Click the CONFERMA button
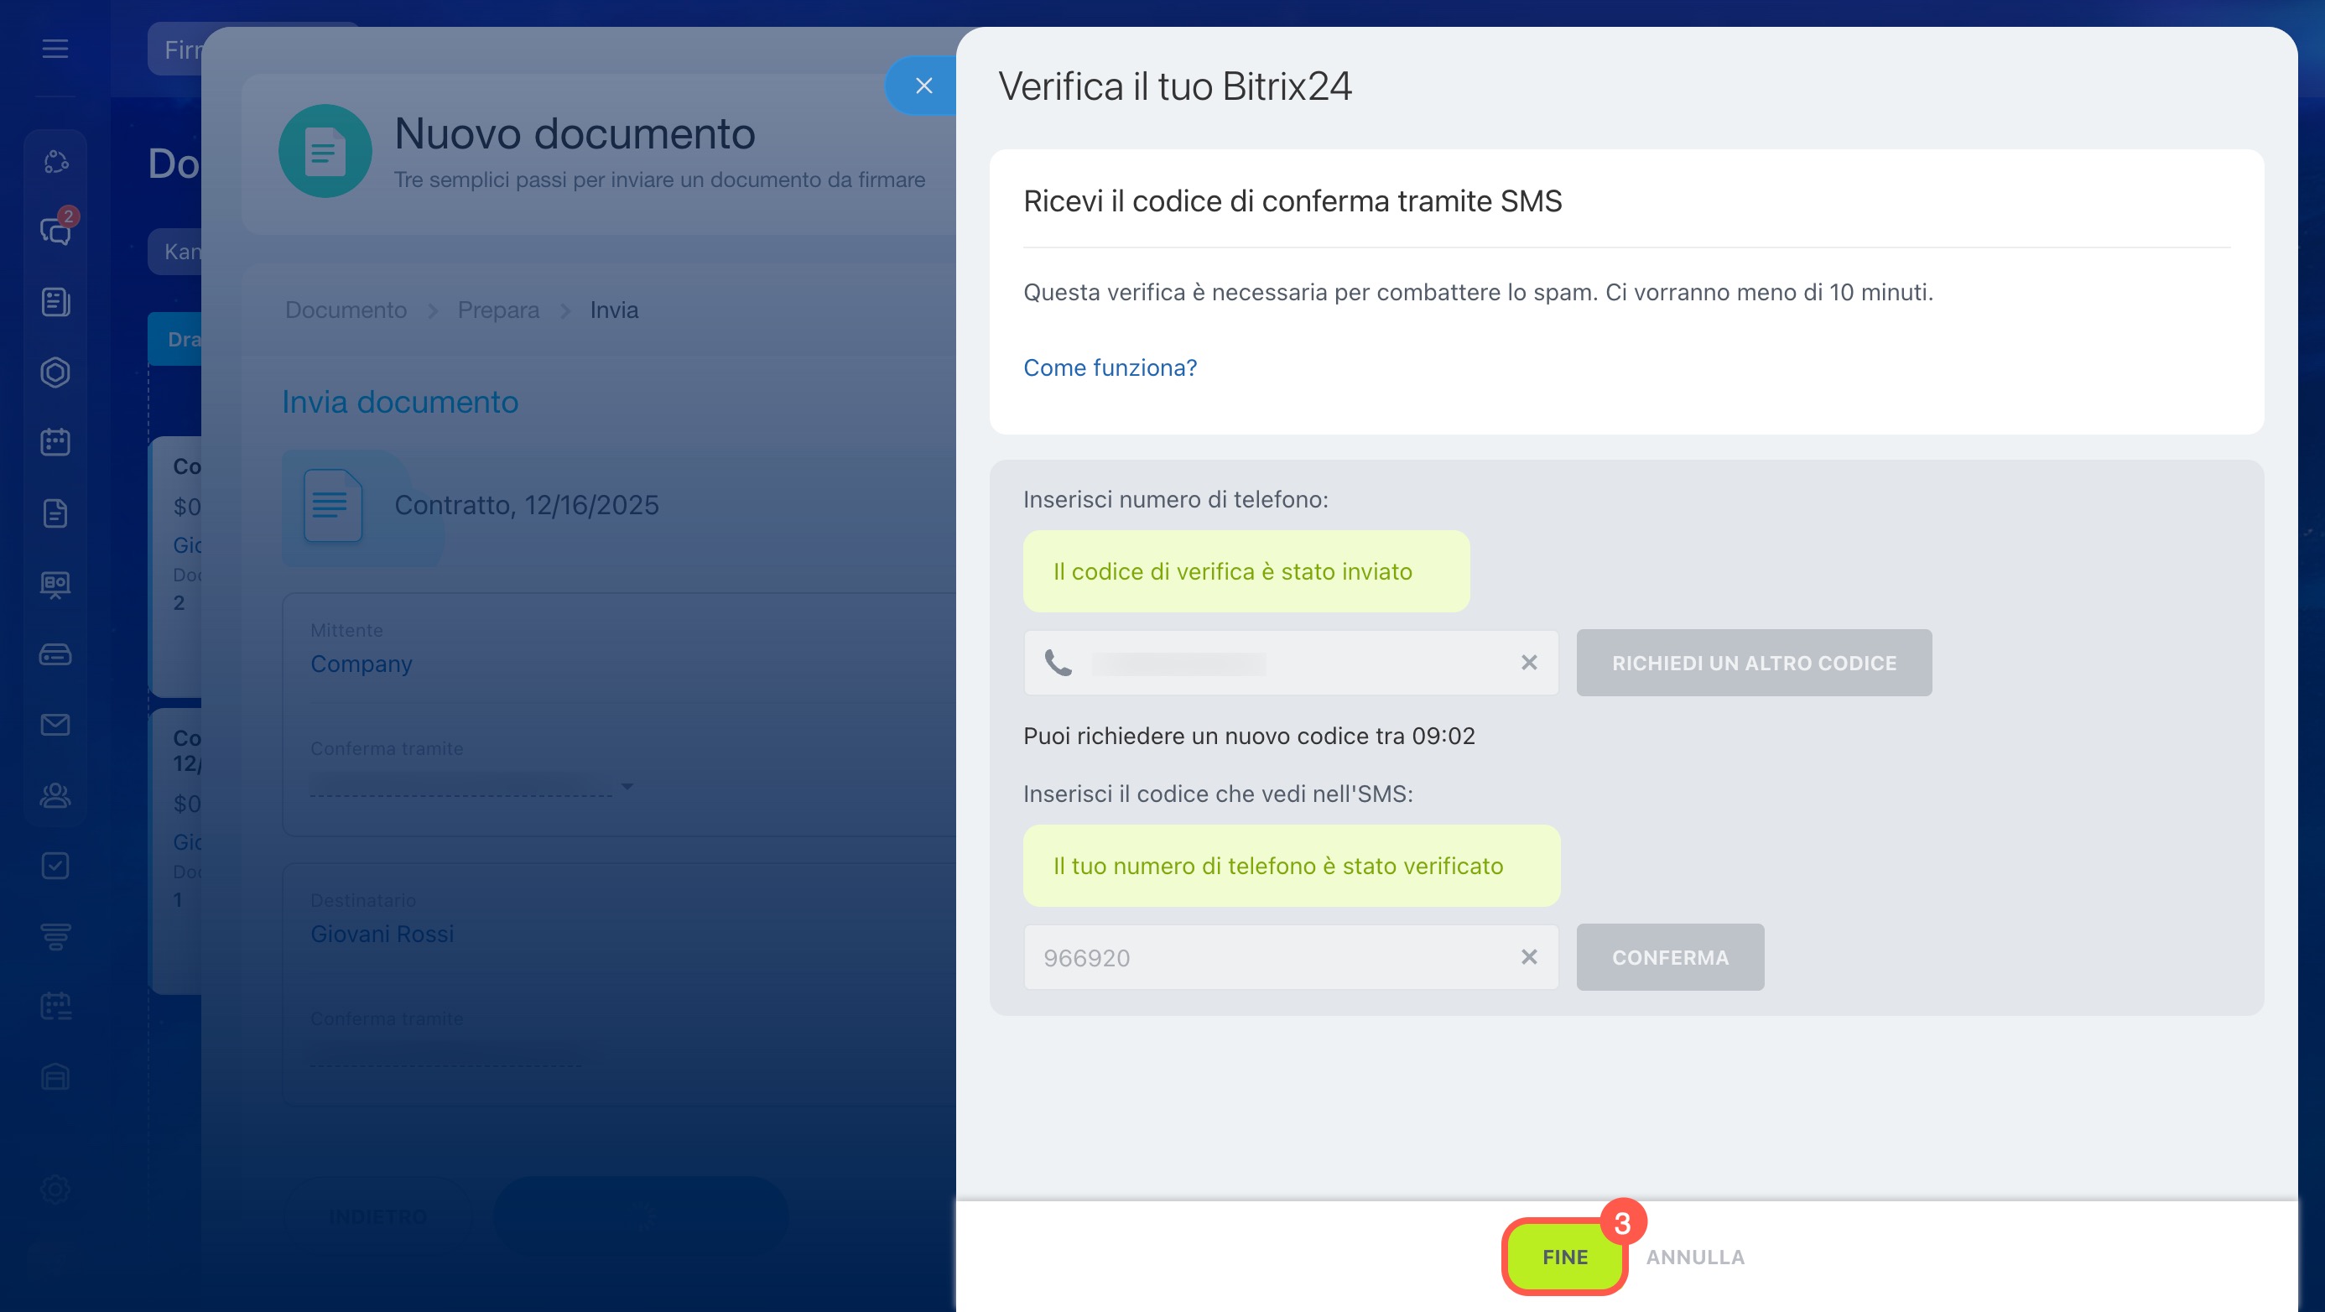 pos(1670,957)
